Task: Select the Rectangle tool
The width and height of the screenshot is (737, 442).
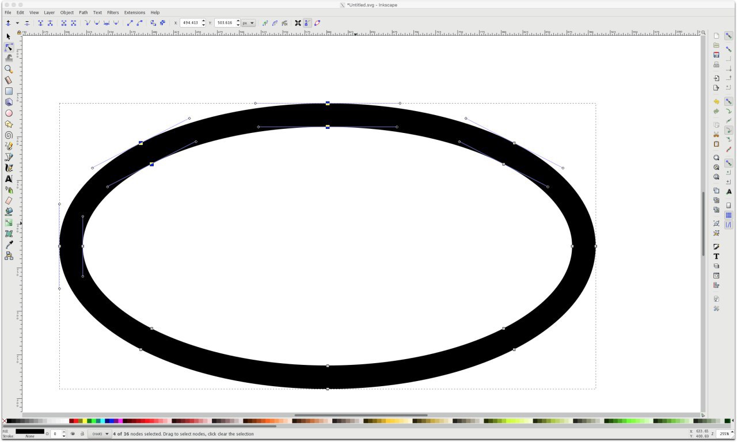Action: (9, 91)
